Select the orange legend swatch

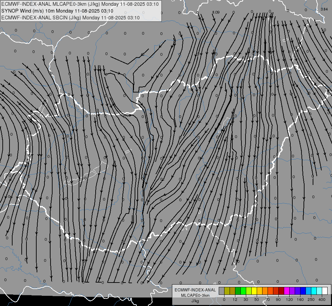pos(265,291)
